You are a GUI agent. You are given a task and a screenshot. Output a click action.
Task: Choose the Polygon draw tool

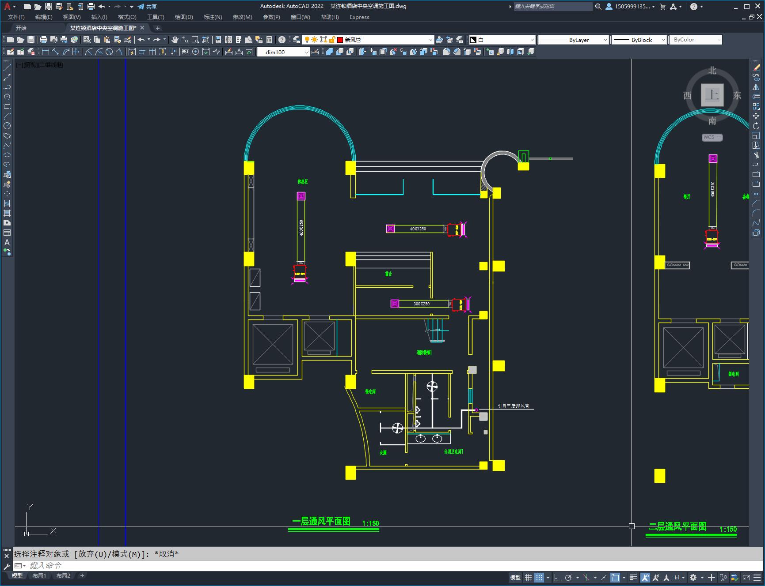(x=7, y=97)
